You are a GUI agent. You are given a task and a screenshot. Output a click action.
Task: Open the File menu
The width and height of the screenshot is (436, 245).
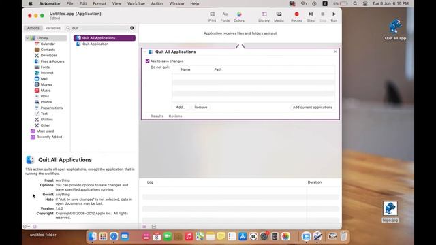pos(69,3)
